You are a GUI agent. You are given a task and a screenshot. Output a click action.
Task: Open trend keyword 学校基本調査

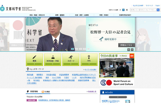[x=51, y=75]
